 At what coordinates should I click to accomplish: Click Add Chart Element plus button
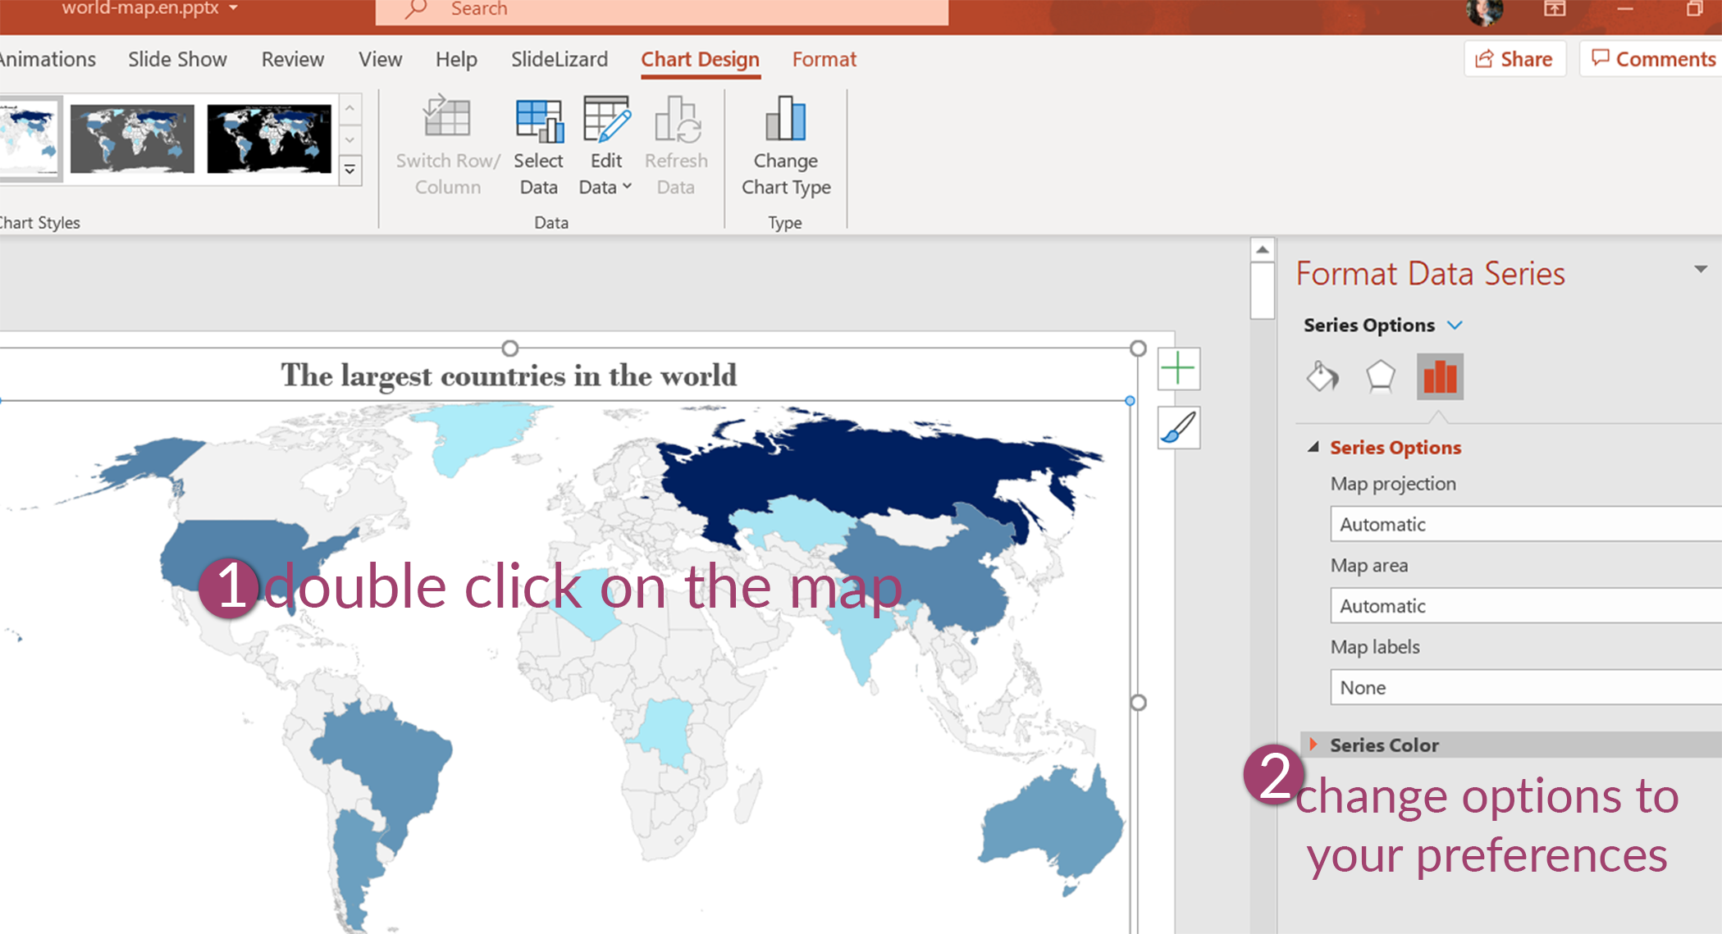click(1179, 368)
